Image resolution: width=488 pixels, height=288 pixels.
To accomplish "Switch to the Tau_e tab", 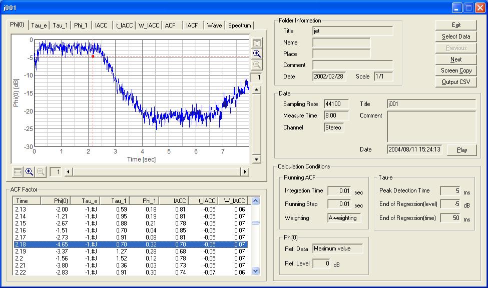I will point(39,25).
